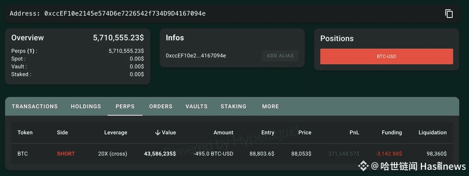This screenshot has width=469, height=176.
Task: Go to the ORDERS tab
Action: [161, 106]
